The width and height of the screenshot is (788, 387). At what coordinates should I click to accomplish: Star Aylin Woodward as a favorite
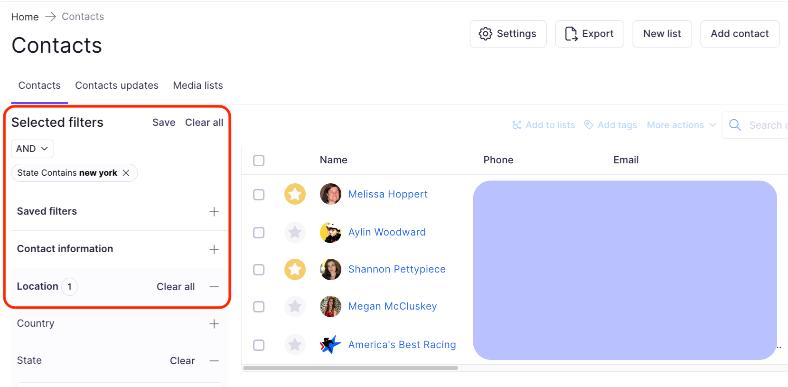coord(295,232)
